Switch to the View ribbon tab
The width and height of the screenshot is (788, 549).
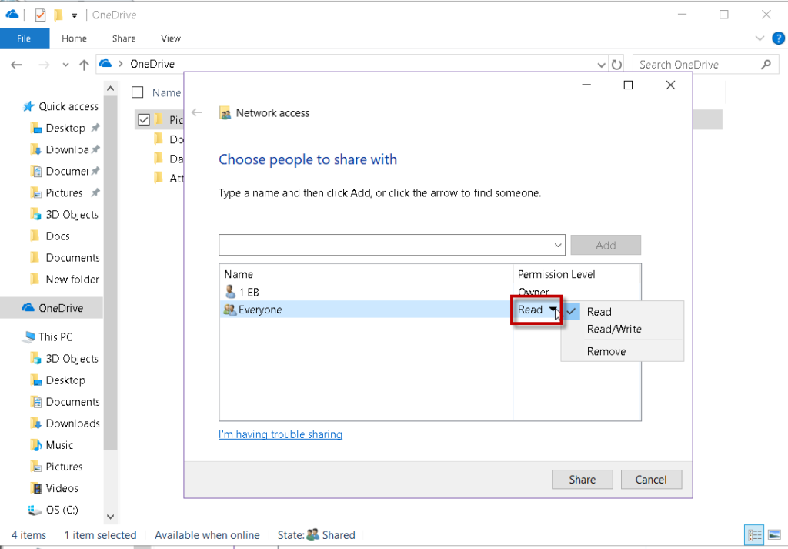(170, 38)
